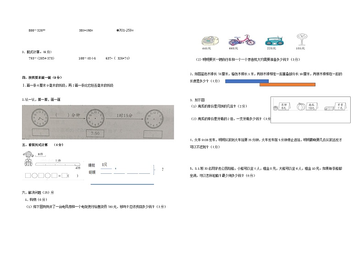Click the line-drawing instruction about 6厘米9毫米
364x257 pixels.
[68, 86]
